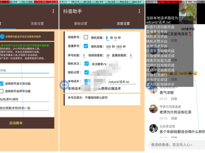Edit 视频观看数 value 20
Image resolution: width=205 pixels, height=153 pixels.
pyautogui.click(x=108, y=55)
